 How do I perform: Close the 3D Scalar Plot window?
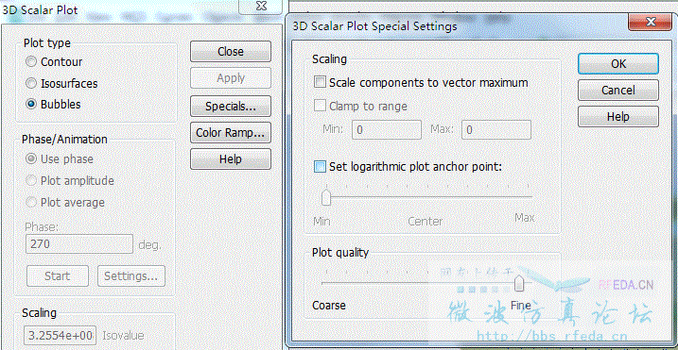(261, 6)
